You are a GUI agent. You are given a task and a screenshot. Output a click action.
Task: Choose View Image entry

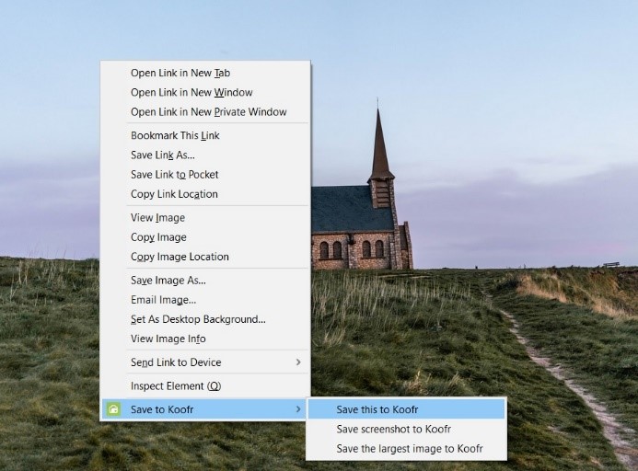tap(157, 218)
